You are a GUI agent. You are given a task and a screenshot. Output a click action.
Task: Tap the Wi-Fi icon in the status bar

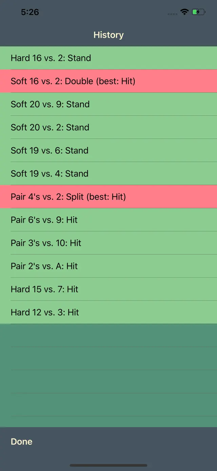(x=184, y=12)
